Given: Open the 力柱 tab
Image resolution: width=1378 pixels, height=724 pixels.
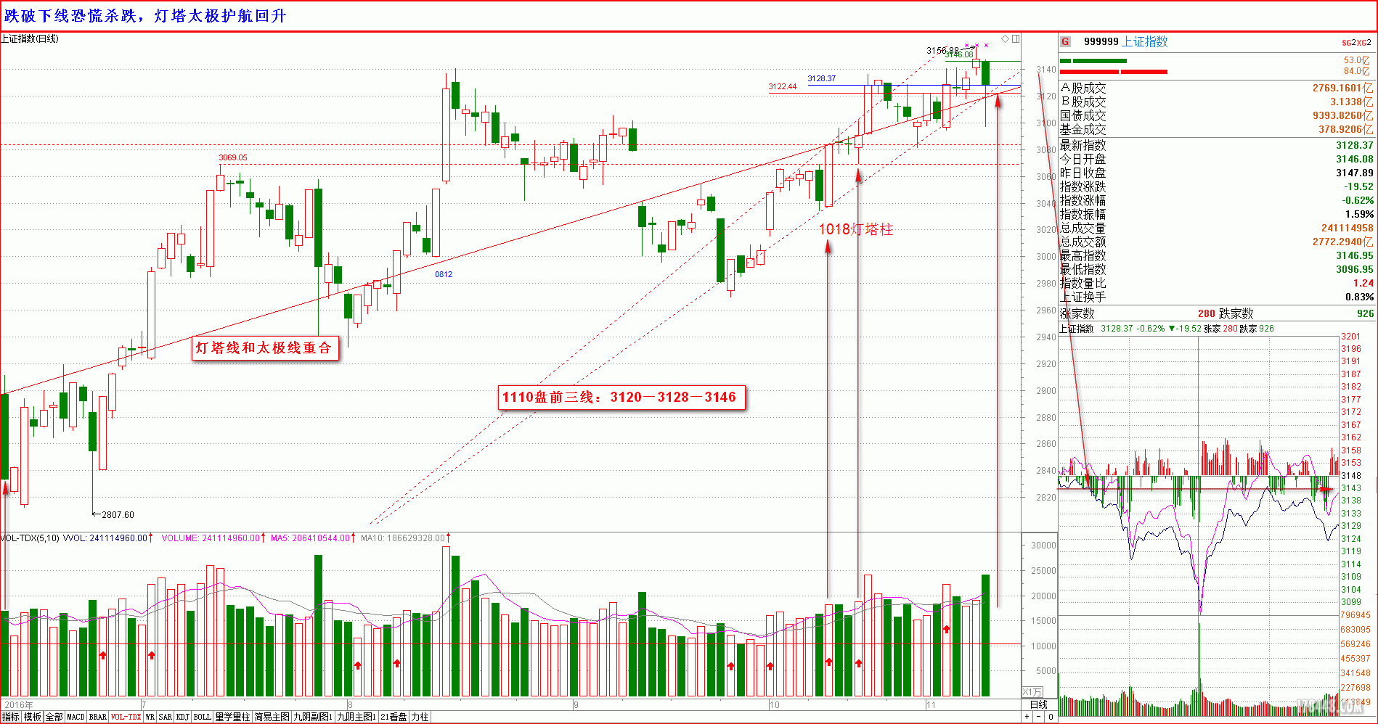Looking at the screenshot, I should pos(420,717).
